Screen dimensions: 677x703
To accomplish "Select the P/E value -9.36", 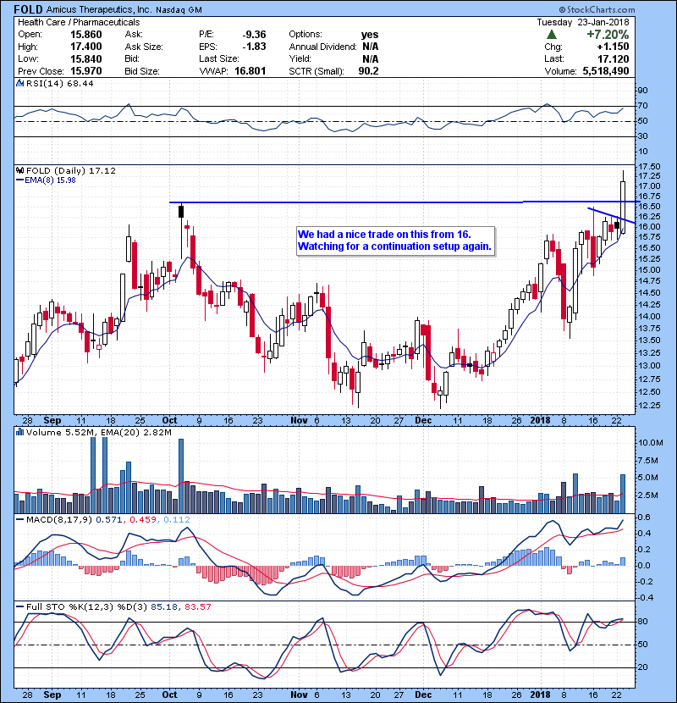I will 254,35.
